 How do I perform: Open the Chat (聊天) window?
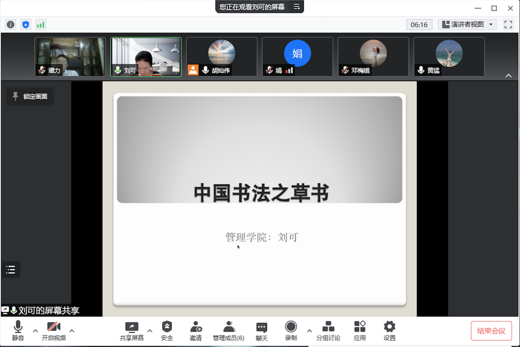pos(262,331)
